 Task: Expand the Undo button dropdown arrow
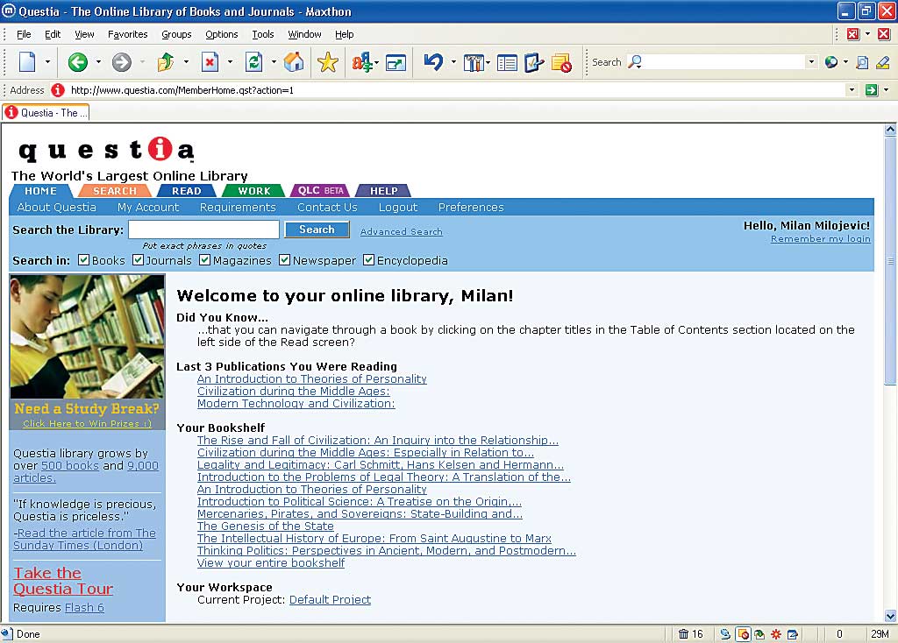coord(453,62)
